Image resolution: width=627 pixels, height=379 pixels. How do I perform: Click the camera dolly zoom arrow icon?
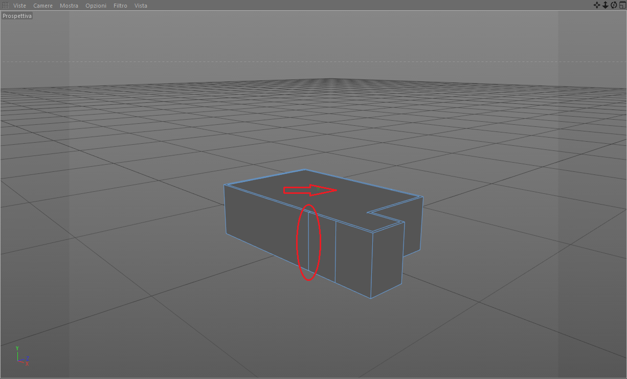[605, 5]
